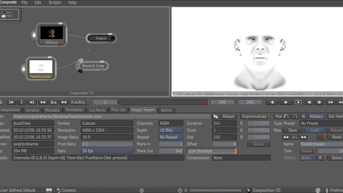Switch to the Animation tab
Screen dimensions: 343x193
pos(74,110)
